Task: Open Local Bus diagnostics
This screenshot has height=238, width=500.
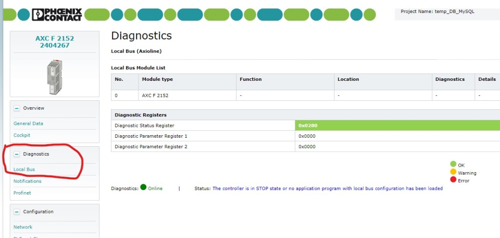Action: coord(24,170)
